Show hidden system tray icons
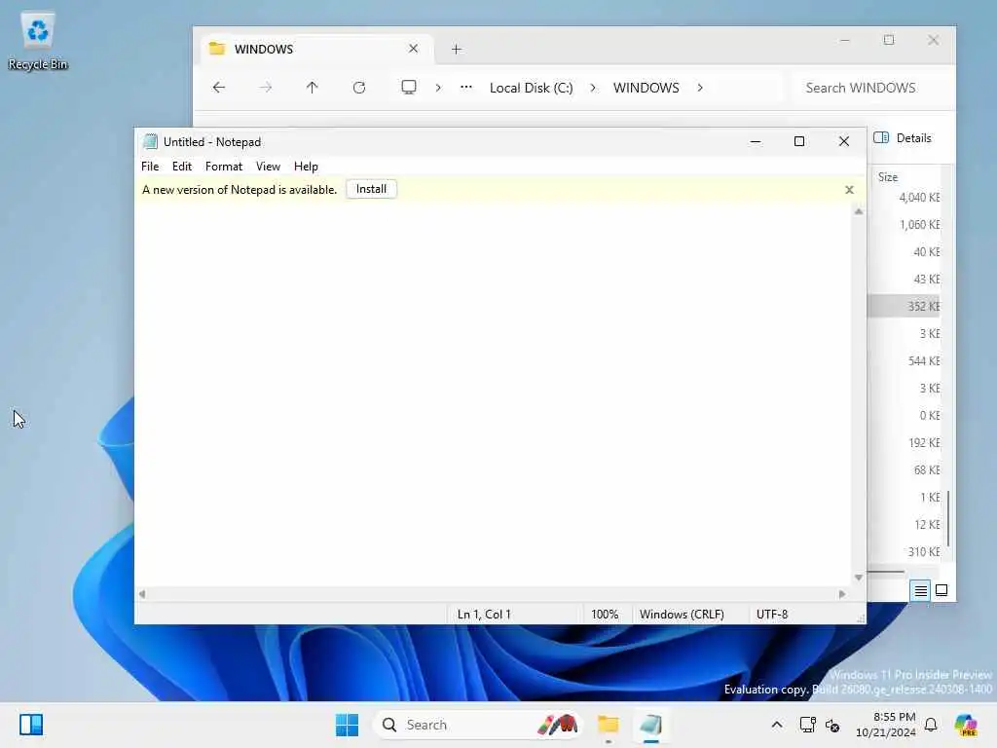 (x=777, y=725)
